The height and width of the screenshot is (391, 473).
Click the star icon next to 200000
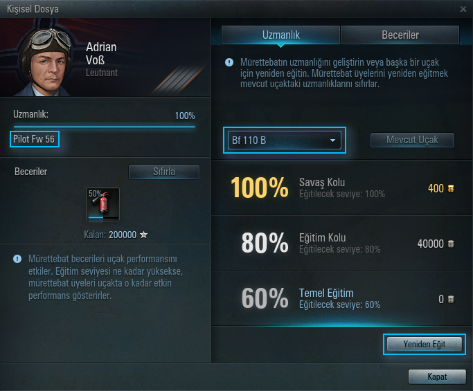[x=144, y=235]
